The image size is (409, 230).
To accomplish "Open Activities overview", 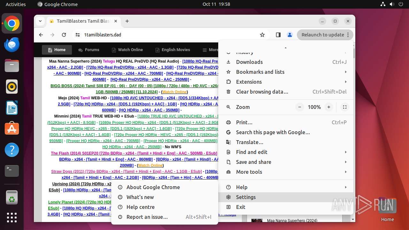I will click(16, 4).
